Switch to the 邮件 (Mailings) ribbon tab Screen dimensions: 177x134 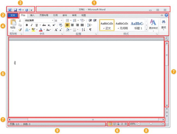tap(65, 15)
